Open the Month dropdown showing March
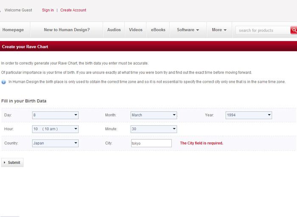 coord(154,115)
